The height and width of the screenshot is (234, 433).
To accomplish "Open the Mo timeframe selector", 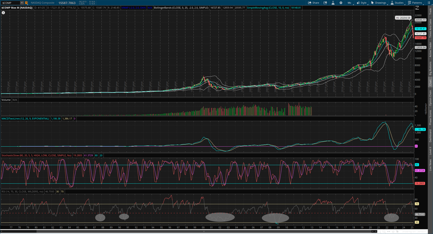I will pyautogui.click(x=349, y=3).
